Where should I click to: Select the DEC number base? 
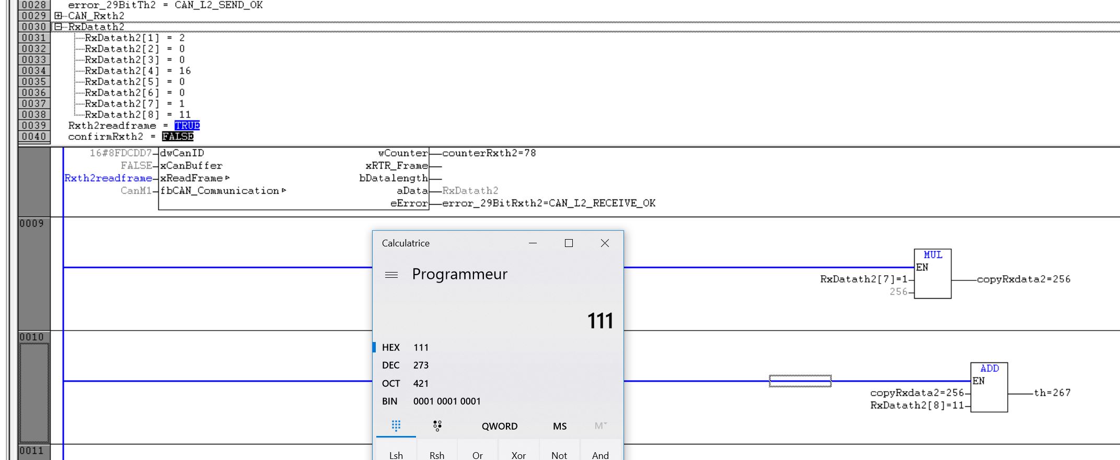point(391,365)
